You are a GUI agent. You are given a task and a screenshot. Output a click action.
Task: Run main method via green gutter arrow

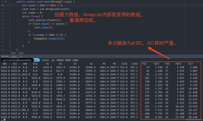6,2
